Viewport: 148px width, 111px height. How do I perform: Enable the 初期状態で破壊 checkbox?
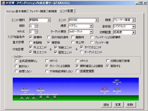108,61
